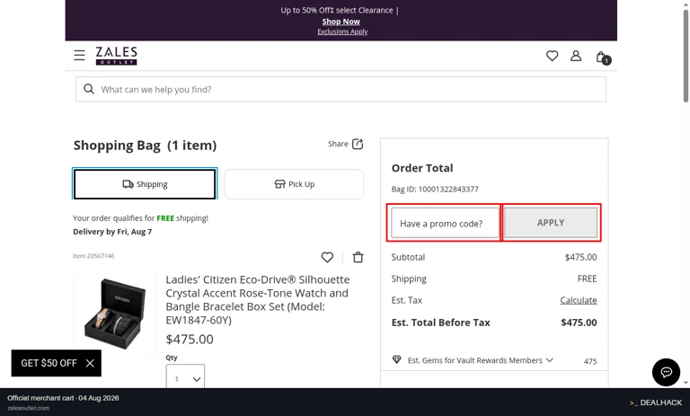Click the $475.00 product price
Image resolution: width=690 pixels, height=416 pixels.
pos(190,339)
